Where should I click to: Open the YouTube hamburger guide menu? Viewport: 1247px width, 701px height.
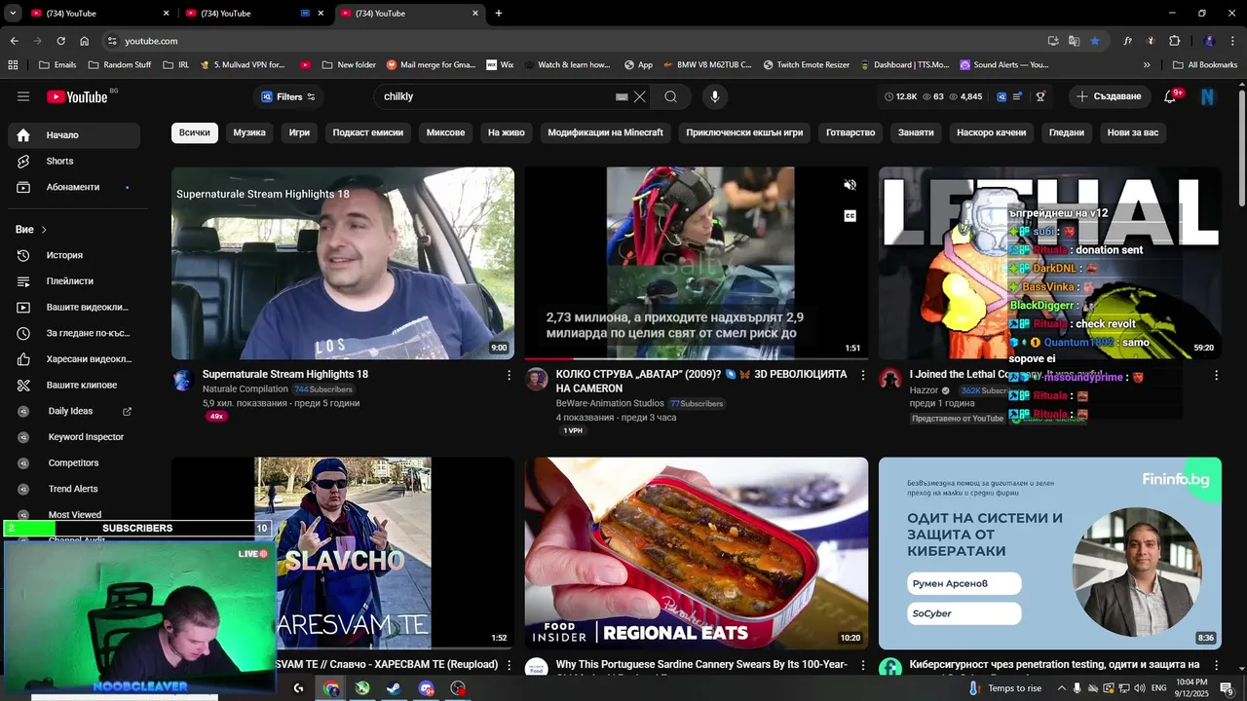point(23,96)
